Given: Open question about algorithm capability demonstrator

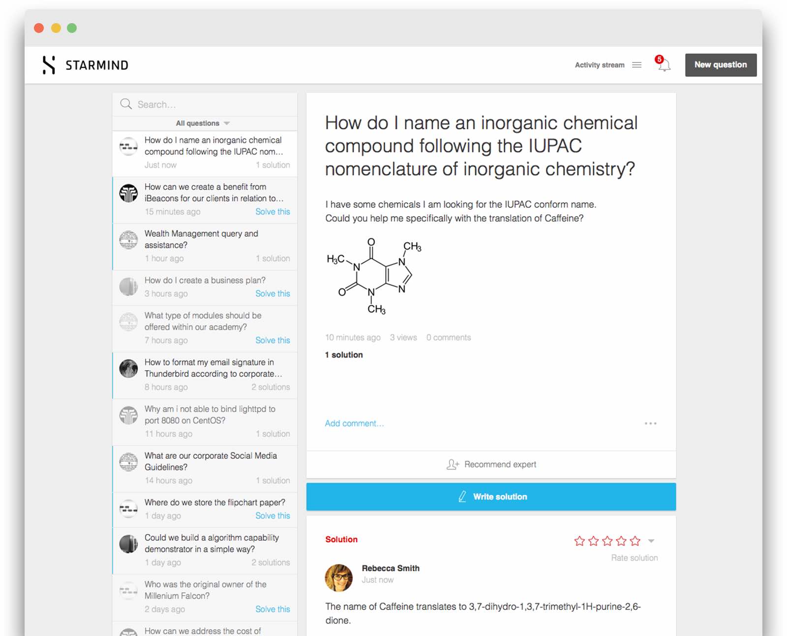Looking at the screenshot, I should [205, 551].
